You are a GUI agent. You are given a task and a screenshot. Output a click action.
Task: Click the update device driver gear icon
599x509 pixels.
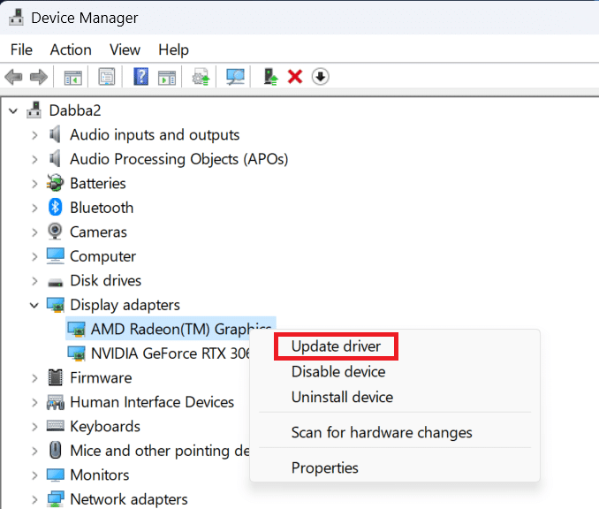pos(201,77)
